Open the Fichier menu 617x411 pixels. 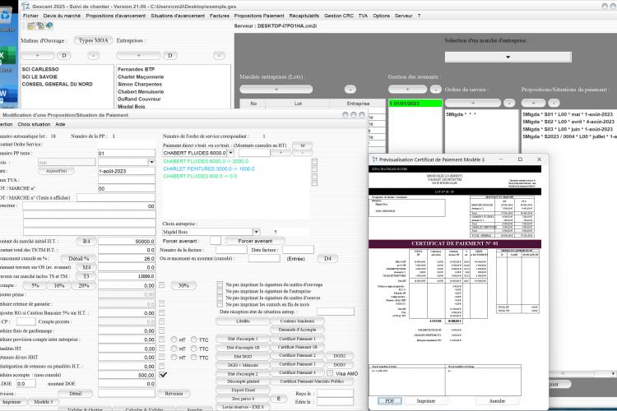(x=30, y=16)
